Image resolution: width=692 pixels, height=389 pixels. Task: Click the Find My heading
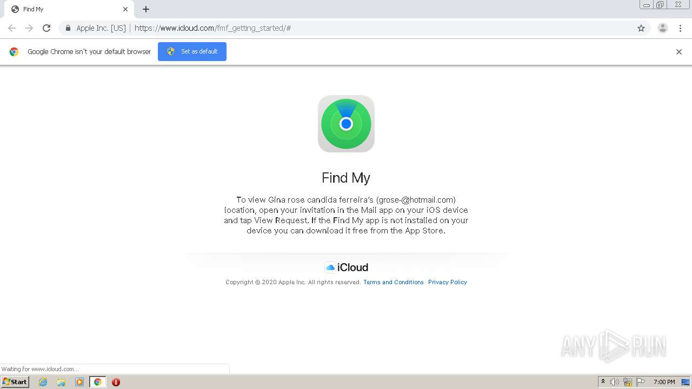[x=346, y=178]
